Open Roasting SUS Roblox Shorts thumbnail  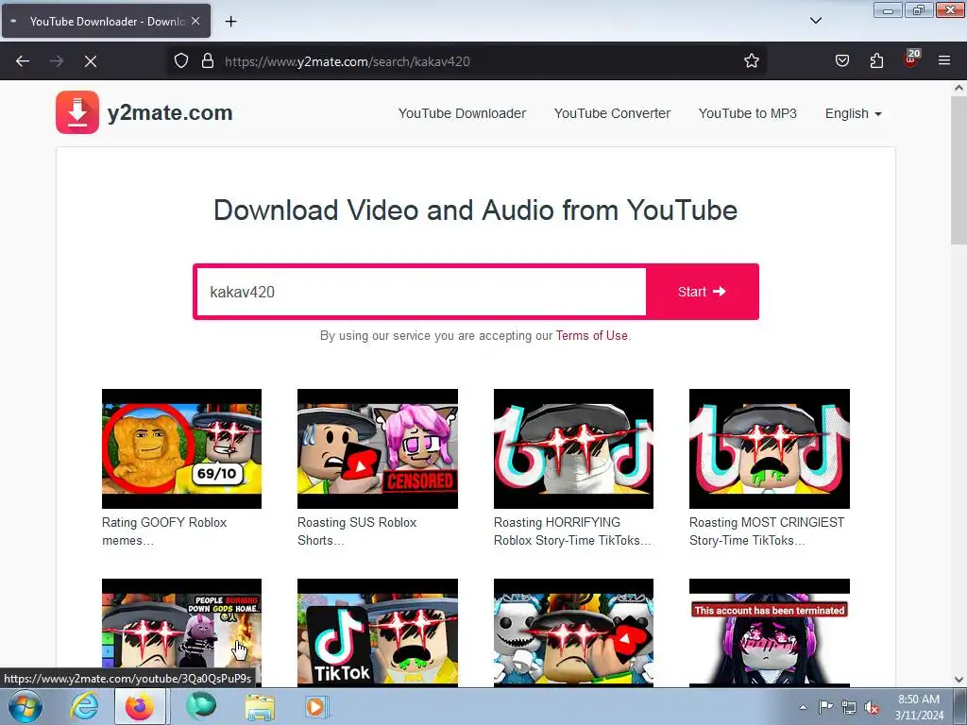point(378,448)
